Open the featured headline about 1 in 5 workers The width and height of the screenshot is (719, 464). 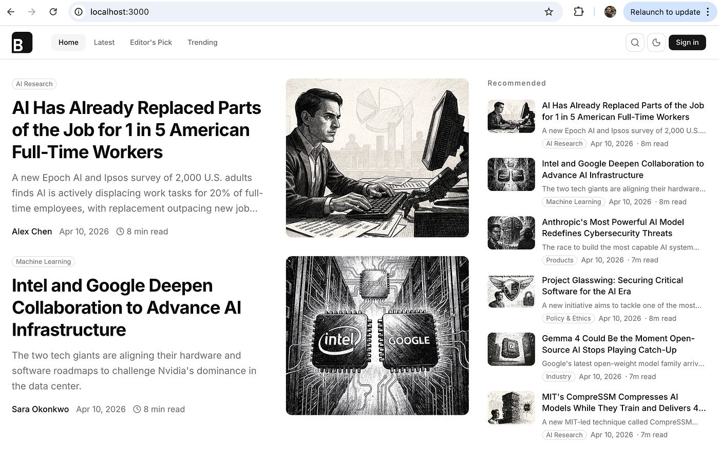(x=137, y=130)
